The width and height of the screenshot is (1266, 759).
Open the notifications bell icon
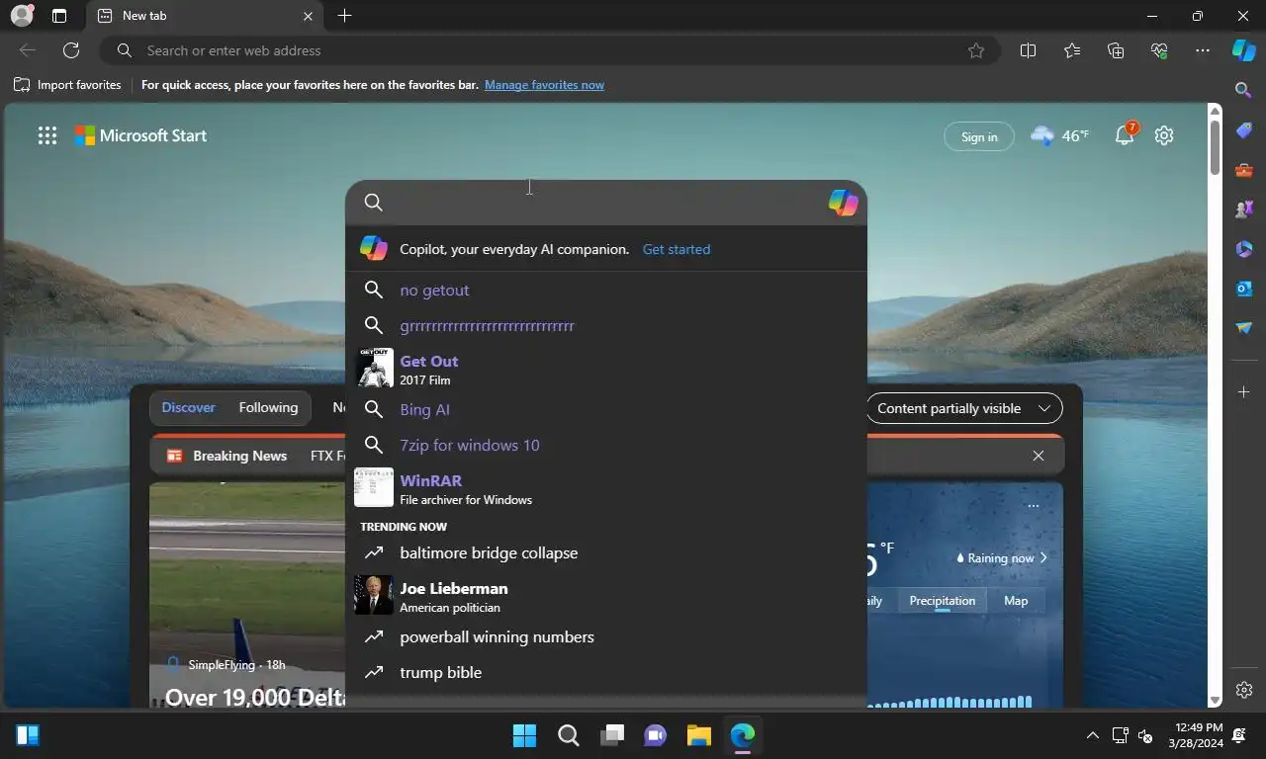1126,135
